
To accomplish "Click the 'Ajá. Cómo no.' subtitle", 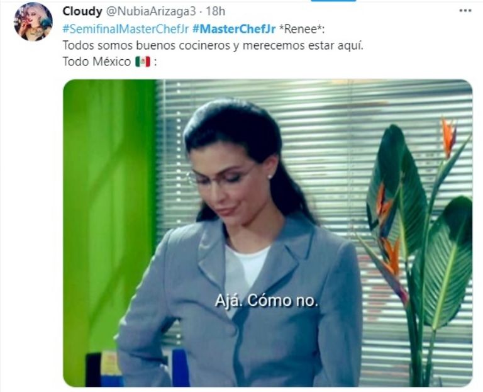I will (267, 301).
